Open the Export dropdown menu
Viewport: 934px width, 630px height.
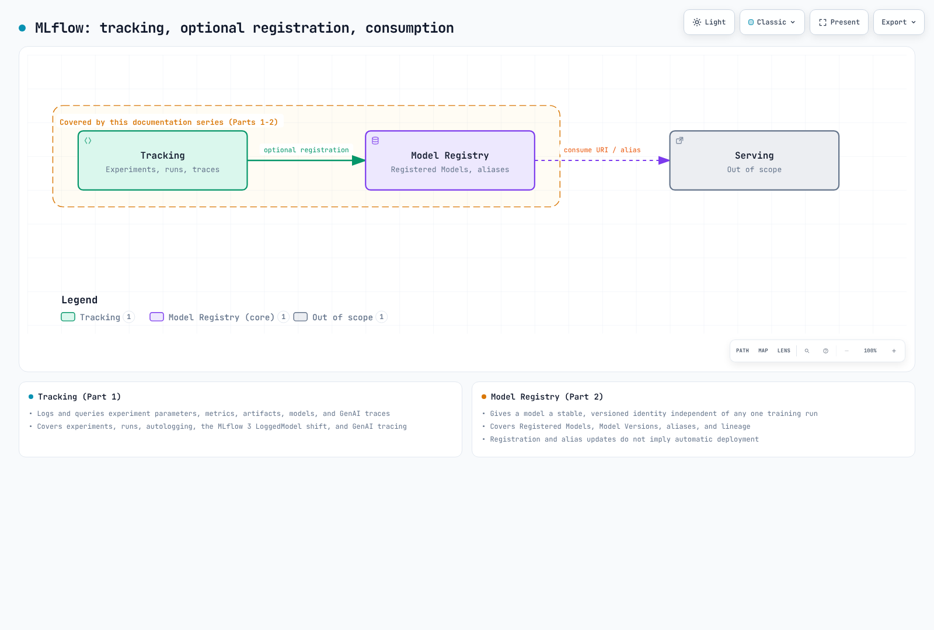tap(899, 22)
